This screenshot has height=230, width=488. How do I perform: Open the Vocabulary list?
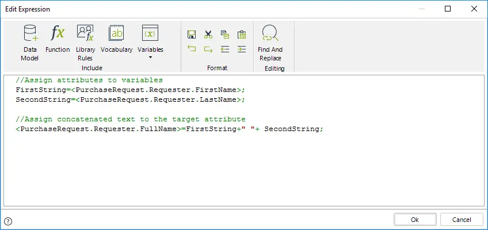(x=116, y=39)
